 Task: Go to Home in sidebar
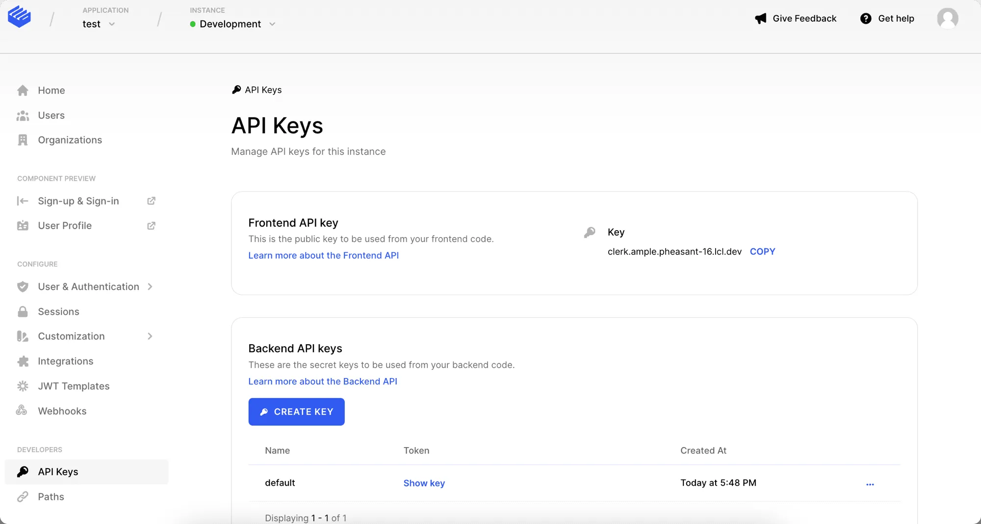(52, 90)
